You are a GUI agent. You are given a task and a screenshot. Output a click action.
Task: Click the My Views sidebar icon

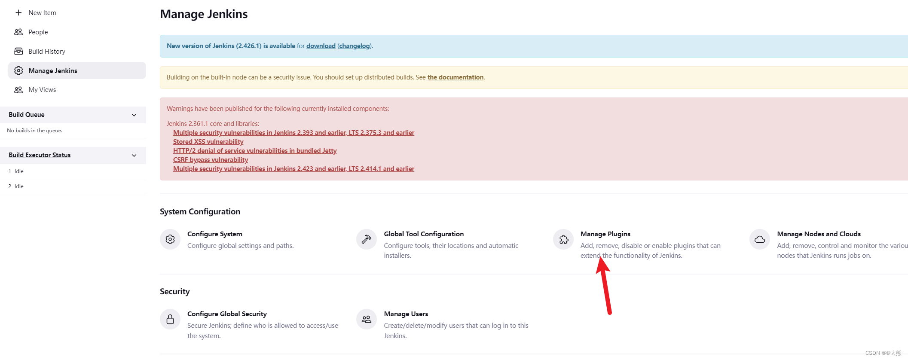tap(18, 90)
